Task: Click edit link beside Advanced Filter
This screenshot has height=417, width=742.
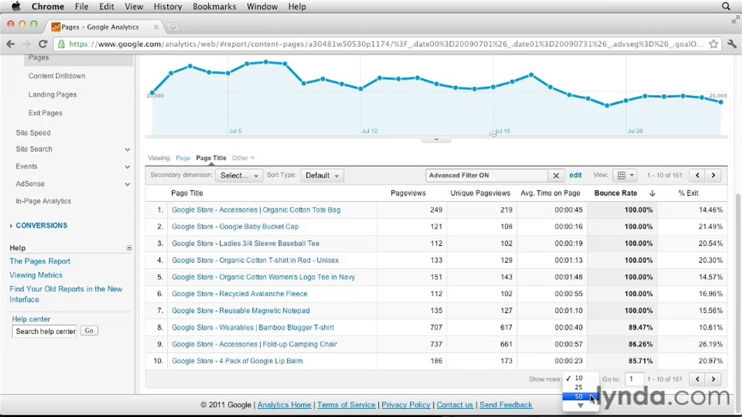Action: (575, 175)
